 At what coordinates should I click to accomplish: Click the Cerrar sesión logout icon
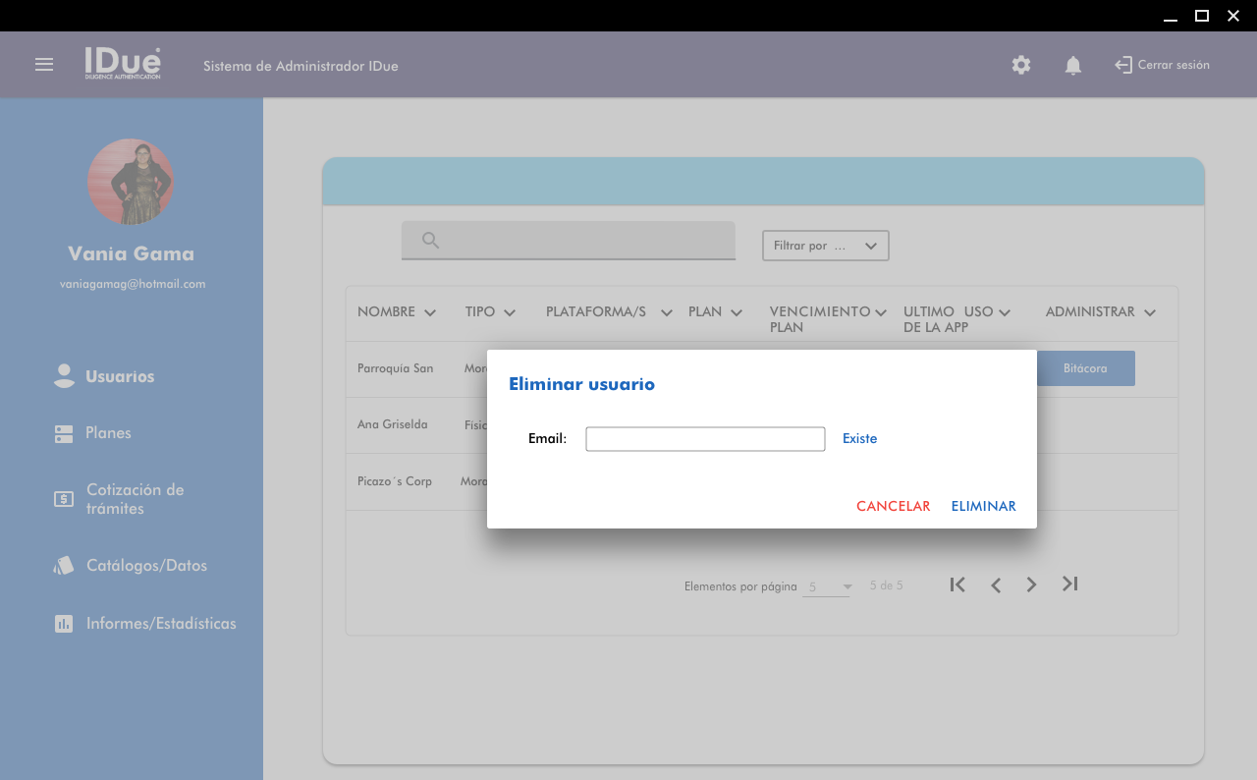click(1123, 65)
